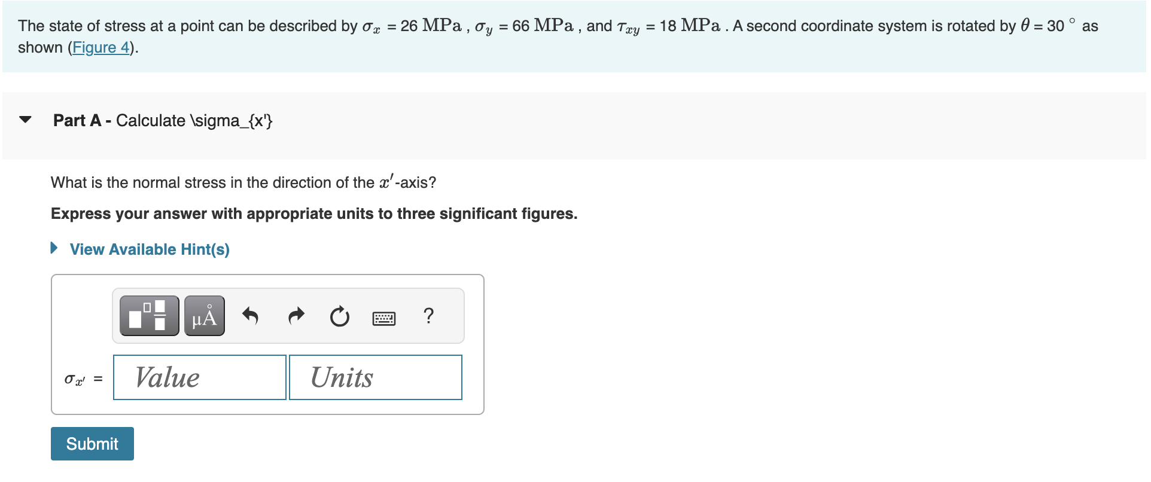Screen dimensions: 1151x482
Task: Open answer box help via the question mark
Action: pos(429,316)
